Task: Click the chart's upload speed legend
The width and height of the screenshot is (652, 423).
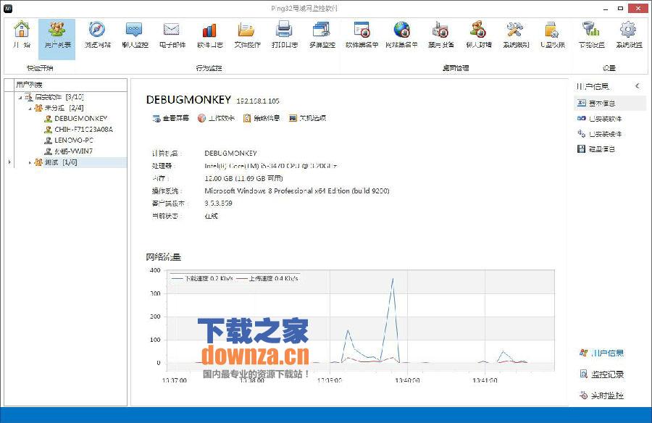Action: click(x=267, y=278)
